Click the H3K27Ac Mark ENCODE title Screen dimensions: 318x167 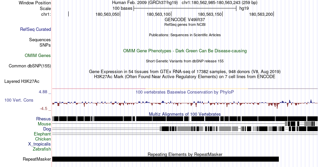pyautogui.click(x=185, y=76)
